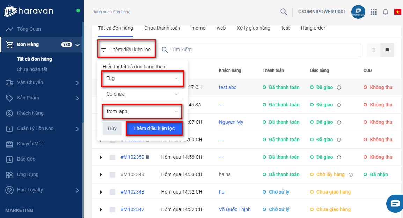
Task: Open the Tag filter type dropdown
Action: (142, 78)
